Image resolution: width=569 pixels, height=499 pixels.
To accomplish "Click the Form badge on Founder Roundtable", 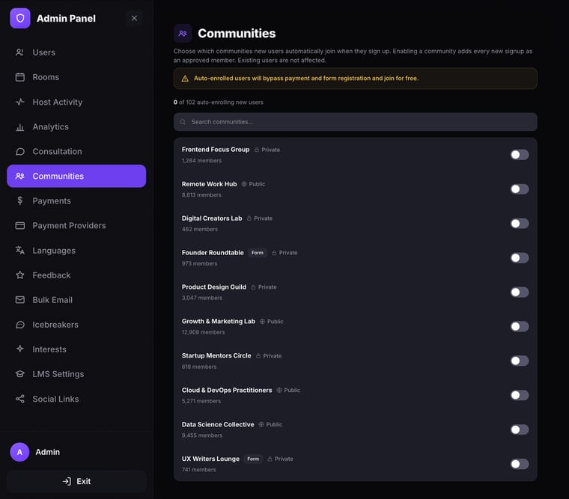I will click(258, 253).
